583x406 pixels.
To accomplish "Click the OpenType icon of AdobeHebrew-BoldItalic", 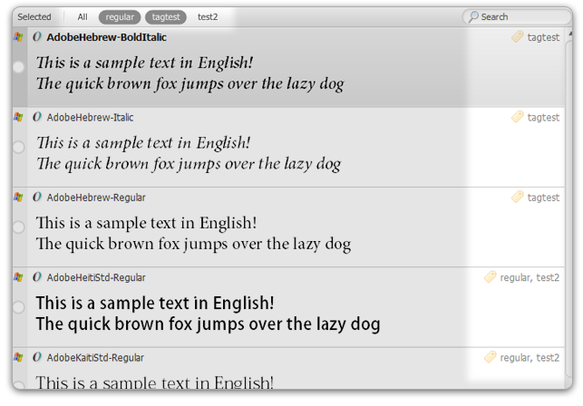I will click(37, 37).
